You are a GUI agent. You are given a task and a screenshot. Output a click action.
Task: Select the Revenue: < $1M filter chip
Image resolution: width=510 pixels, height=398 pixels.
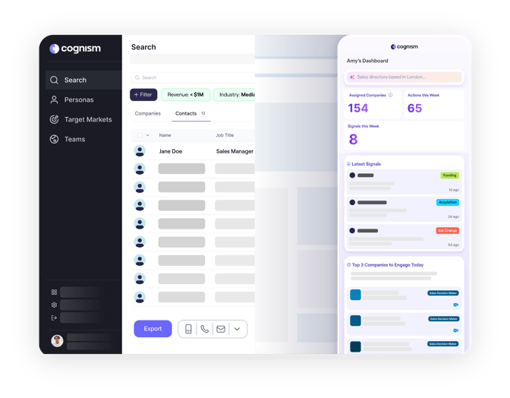186,95
